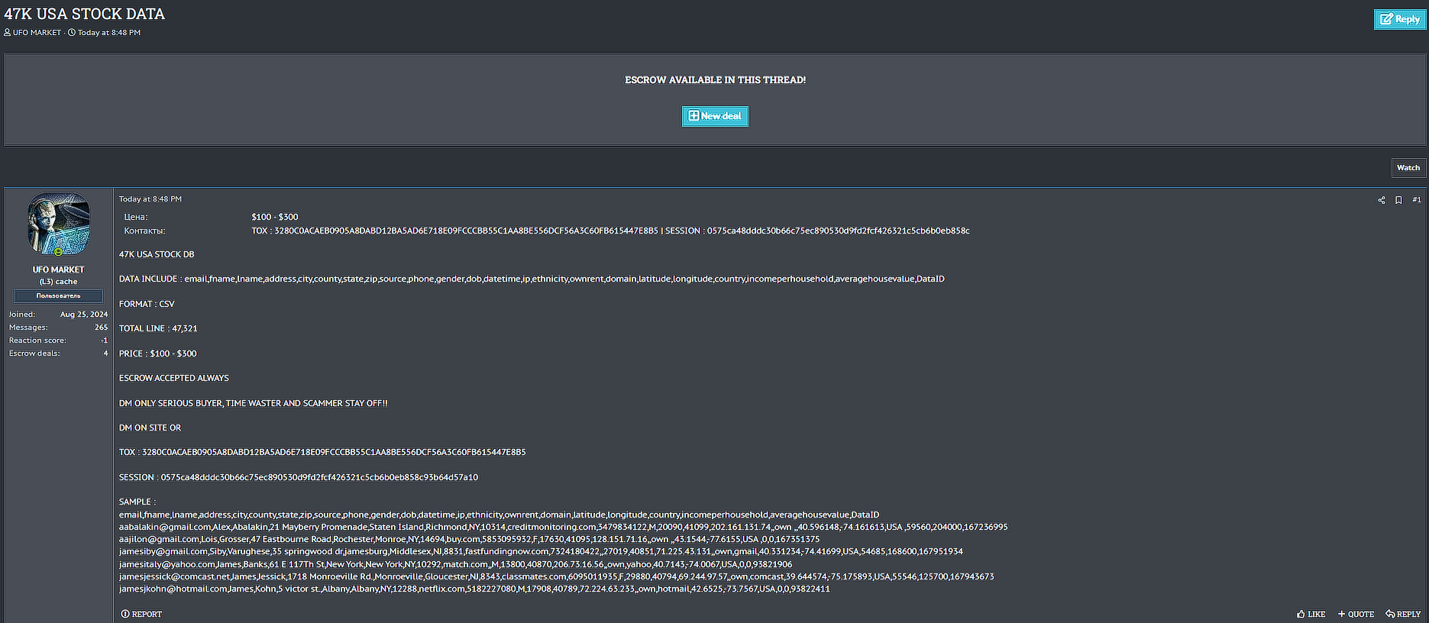The height and width of the screenshot is (623, 1429).
Task: Click the share icon on the post
Action: click(1381, 200)
